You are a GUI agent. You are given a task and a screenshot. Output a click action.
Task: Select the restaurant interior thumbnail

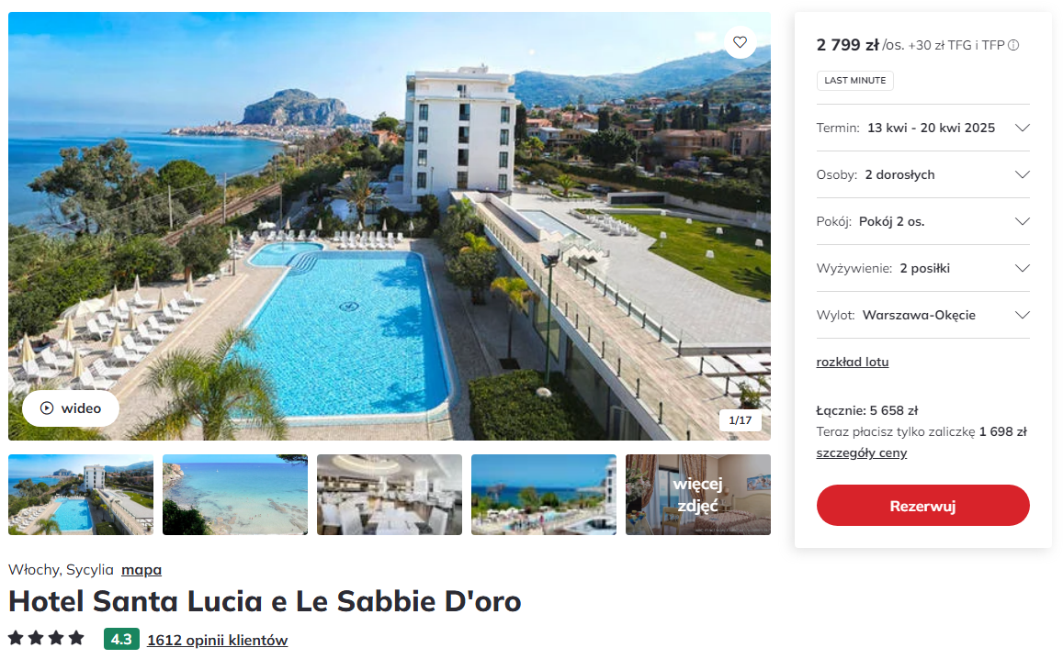coord(390,495)
